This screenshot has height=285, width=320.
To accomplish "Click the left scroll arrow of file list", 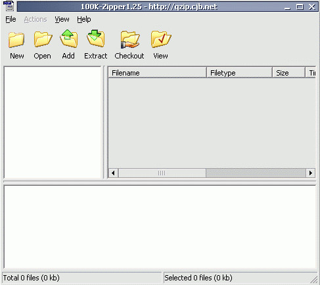I will point(114,173).
